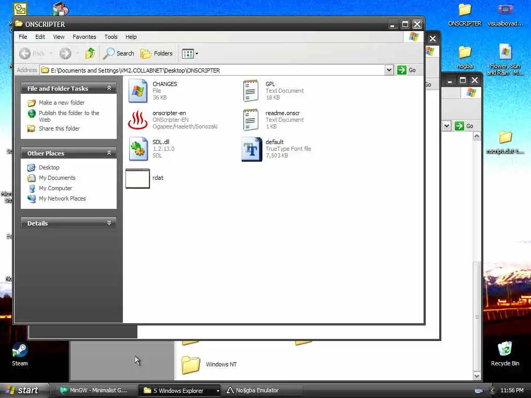Click Share this folder link
The image size is (531, 398).
[x=59, y=129]
